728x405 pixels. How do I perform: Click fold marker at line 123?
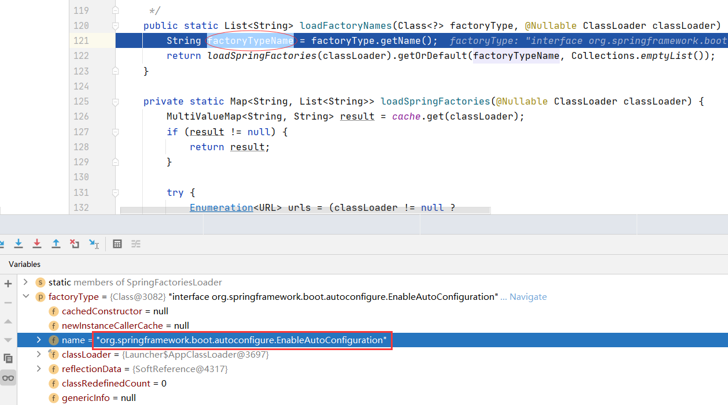coord(115,71)
